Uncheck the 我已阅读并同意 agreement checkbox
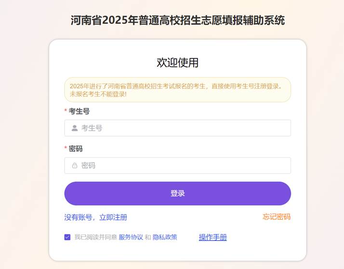This screenshot has width=344, height=269. coord(67,237)
